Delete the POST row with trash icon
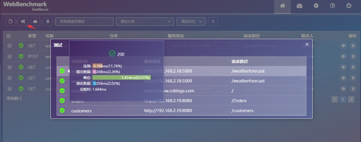The image size is (361, 142). click(353, 56)
